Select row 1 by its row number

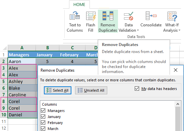pos(4,55)
